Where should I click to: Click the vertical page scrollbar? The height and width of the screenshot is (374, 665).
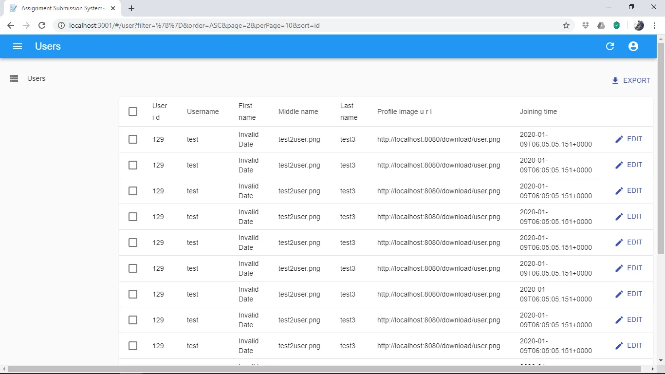click(x=661, y=148)
